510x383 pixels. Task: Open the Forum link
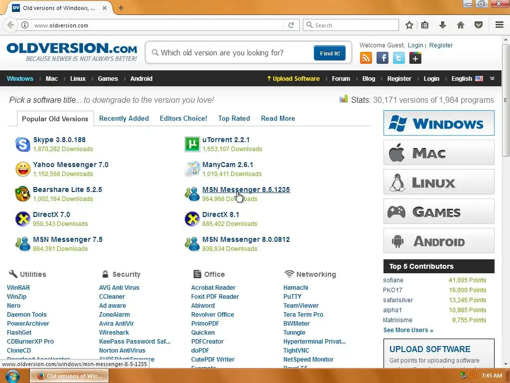click(x=341, y=78)
